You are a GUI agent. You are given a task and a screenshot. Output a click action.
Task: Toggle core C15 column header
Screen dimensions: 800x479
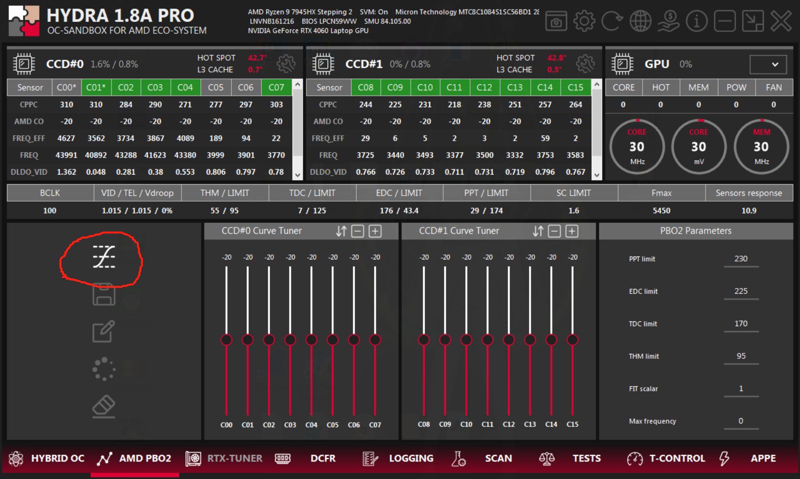(576, 87)
